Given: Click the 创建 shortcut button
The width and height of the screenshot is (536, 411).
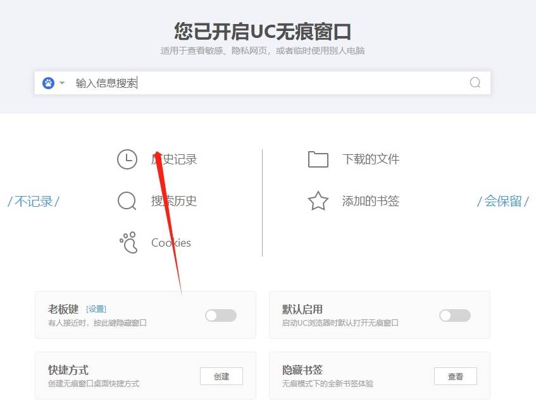Looking at the screenshot, I should [221, 376].
